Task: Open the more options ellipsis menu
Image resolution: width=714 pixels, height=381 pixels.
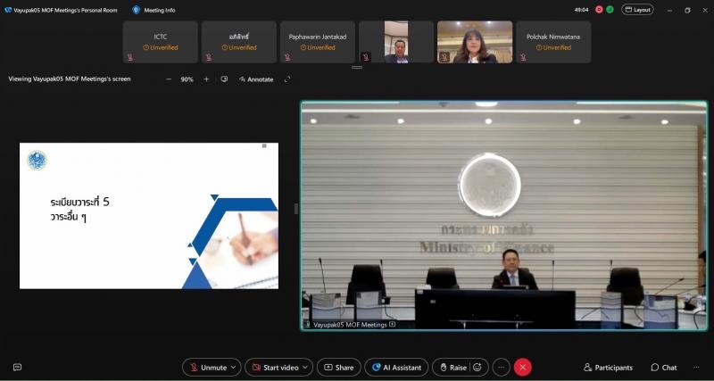Action: pyautogui.click(x=502, y=368)
